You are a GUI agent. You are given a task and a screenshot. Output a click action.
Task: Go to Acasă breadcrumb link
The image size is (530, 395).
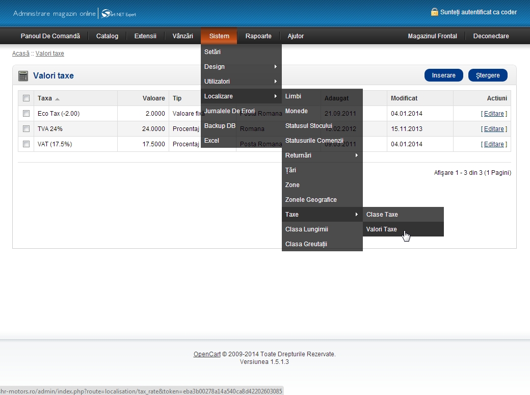pos(20,54)
